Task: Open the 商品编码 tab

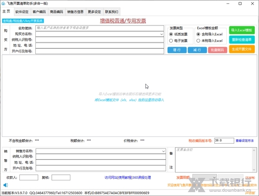Action: click(57, 12)
